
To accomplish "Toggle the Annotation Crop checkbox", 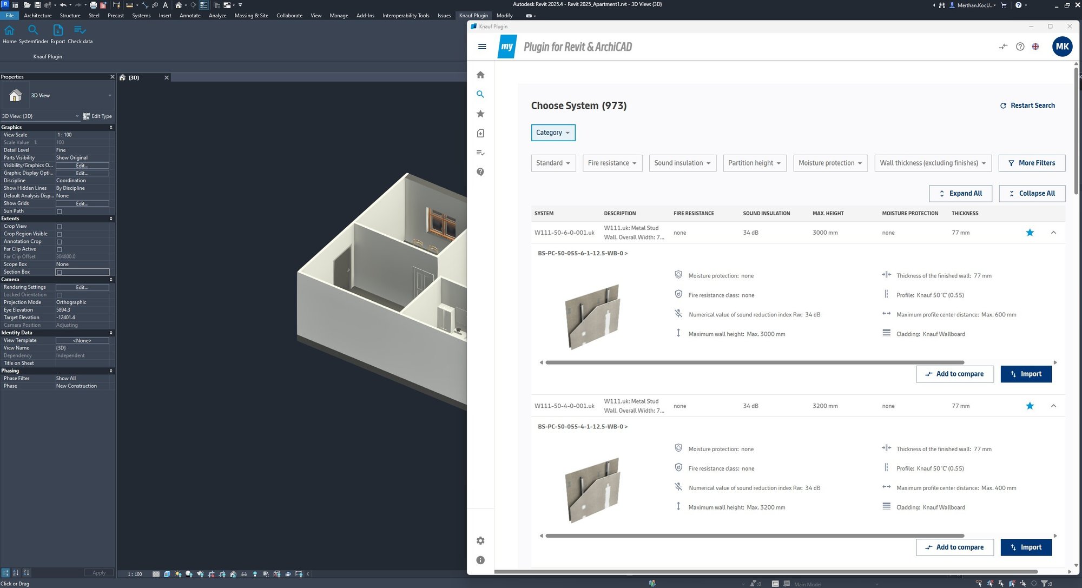I will pyautogui.click(x=60, y=242).
